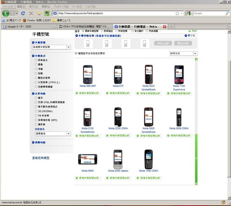Open the ブックマーク menu in menu bar
Image resolution: width=231 pixels, height=206 pixels.
[x=62, y=6]
